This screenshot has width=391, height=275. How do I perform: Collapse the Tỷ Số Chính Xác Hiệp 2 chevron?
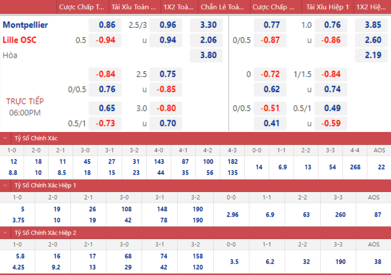pyautogui.click(x=5, y=233)
